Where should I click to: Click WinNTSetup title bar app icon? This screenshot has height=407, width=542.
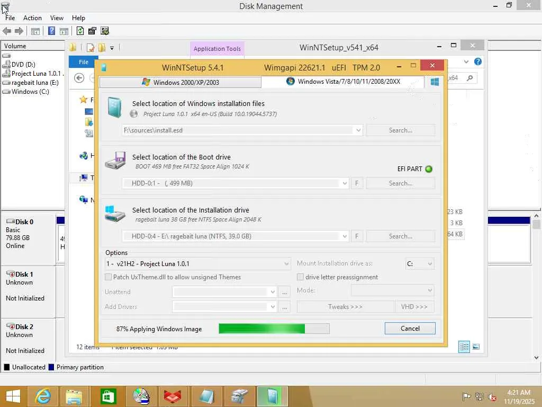(104, 67)
